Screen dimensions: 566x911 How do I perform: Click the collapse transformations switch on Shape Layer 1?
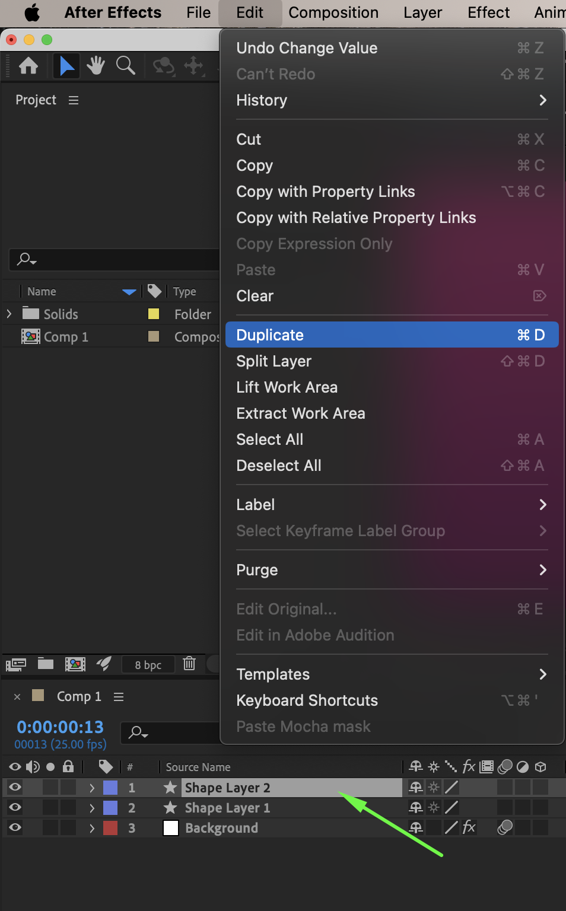(434, 807)
